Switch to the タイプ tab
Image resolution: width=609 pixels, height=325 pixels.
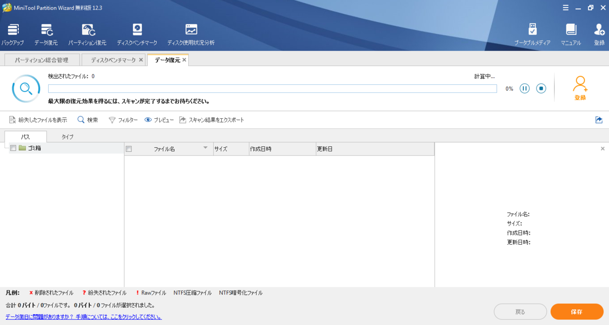point(67,137)
